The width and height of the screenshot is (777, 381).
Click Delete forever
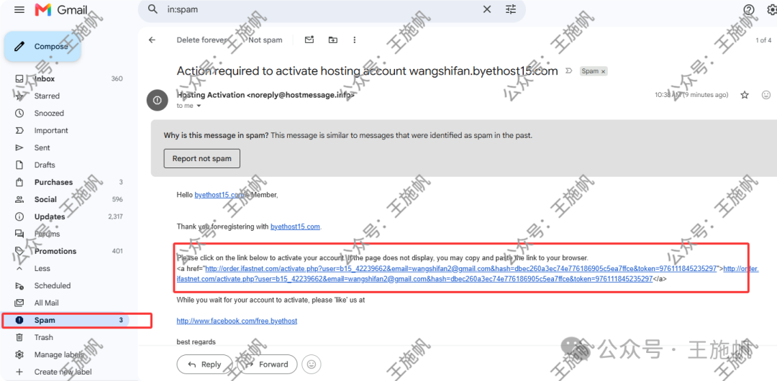coord(201,40)
